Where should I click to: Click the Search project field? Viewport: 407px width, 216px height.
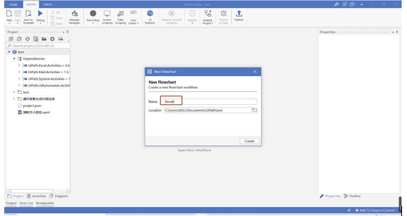[38, 46]
